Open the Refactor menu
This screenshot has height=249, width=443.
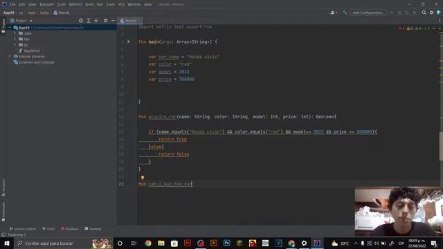pyautogui.click(x=75, y=5)
